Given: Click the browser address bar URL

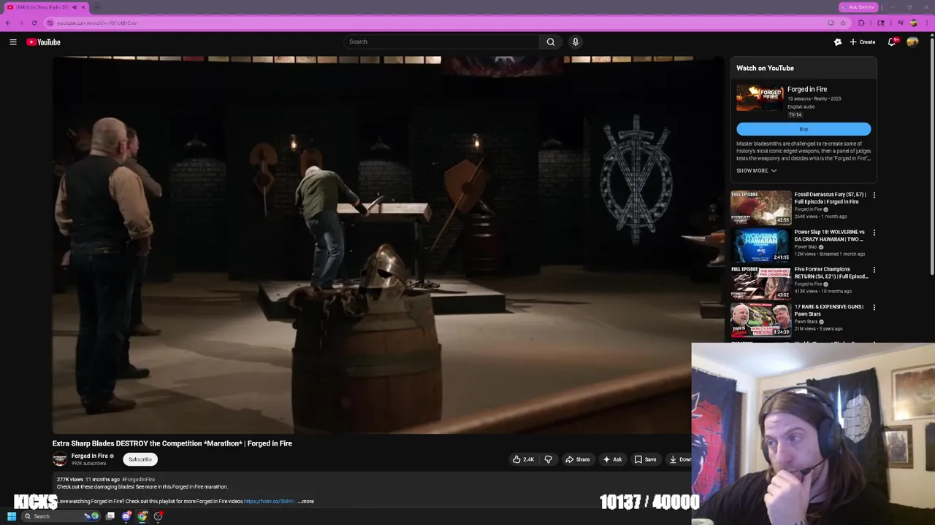Looking at the screenshot, I should (97, 23).
